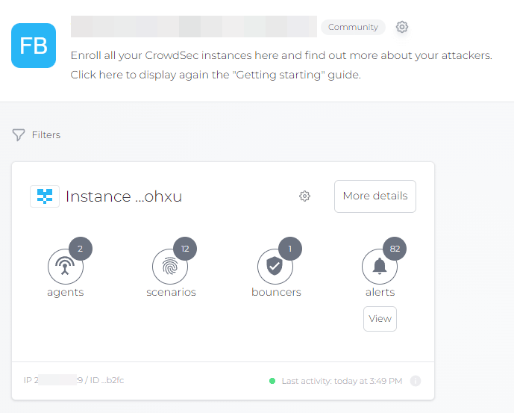Click the scenarios count badge showing 12
The width and height of the screenshot is (514, 413).
click(184, 249)
